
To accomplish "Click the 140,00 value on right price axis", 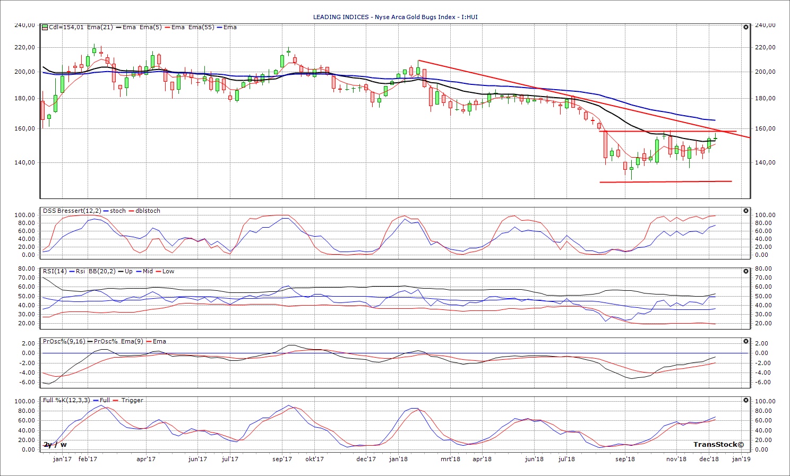I will (765, 162).
